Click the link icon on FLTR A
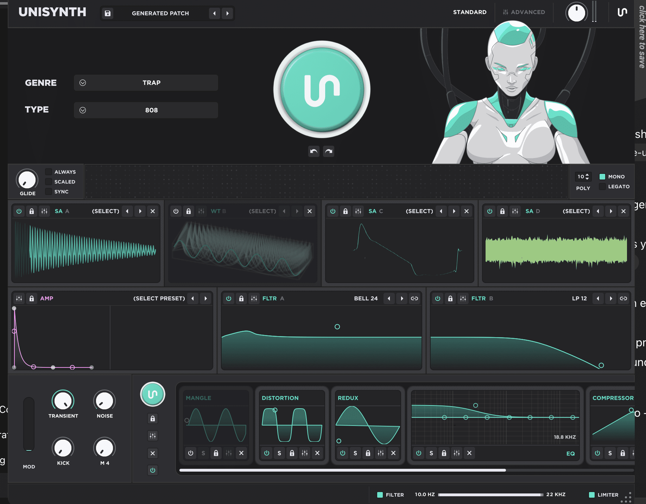 414,298
